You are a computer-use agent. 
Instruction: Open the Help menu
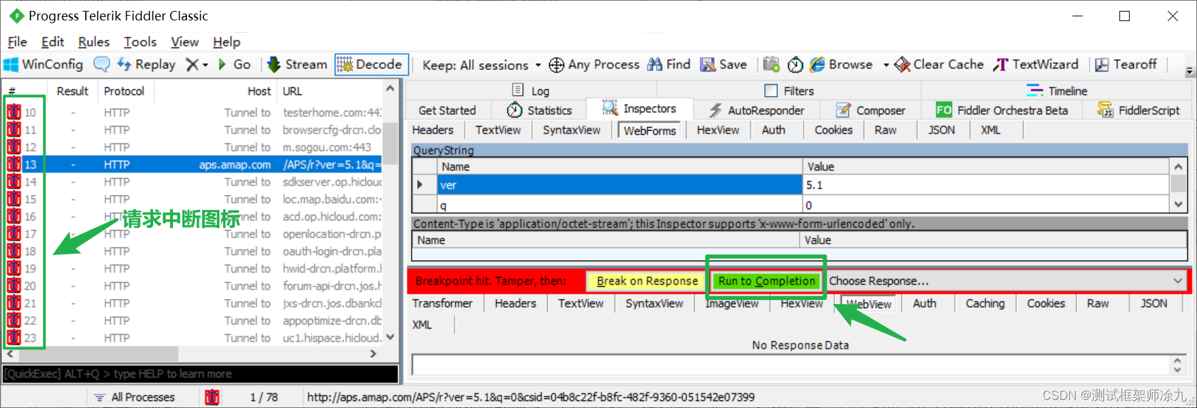(x=227, y=42)
